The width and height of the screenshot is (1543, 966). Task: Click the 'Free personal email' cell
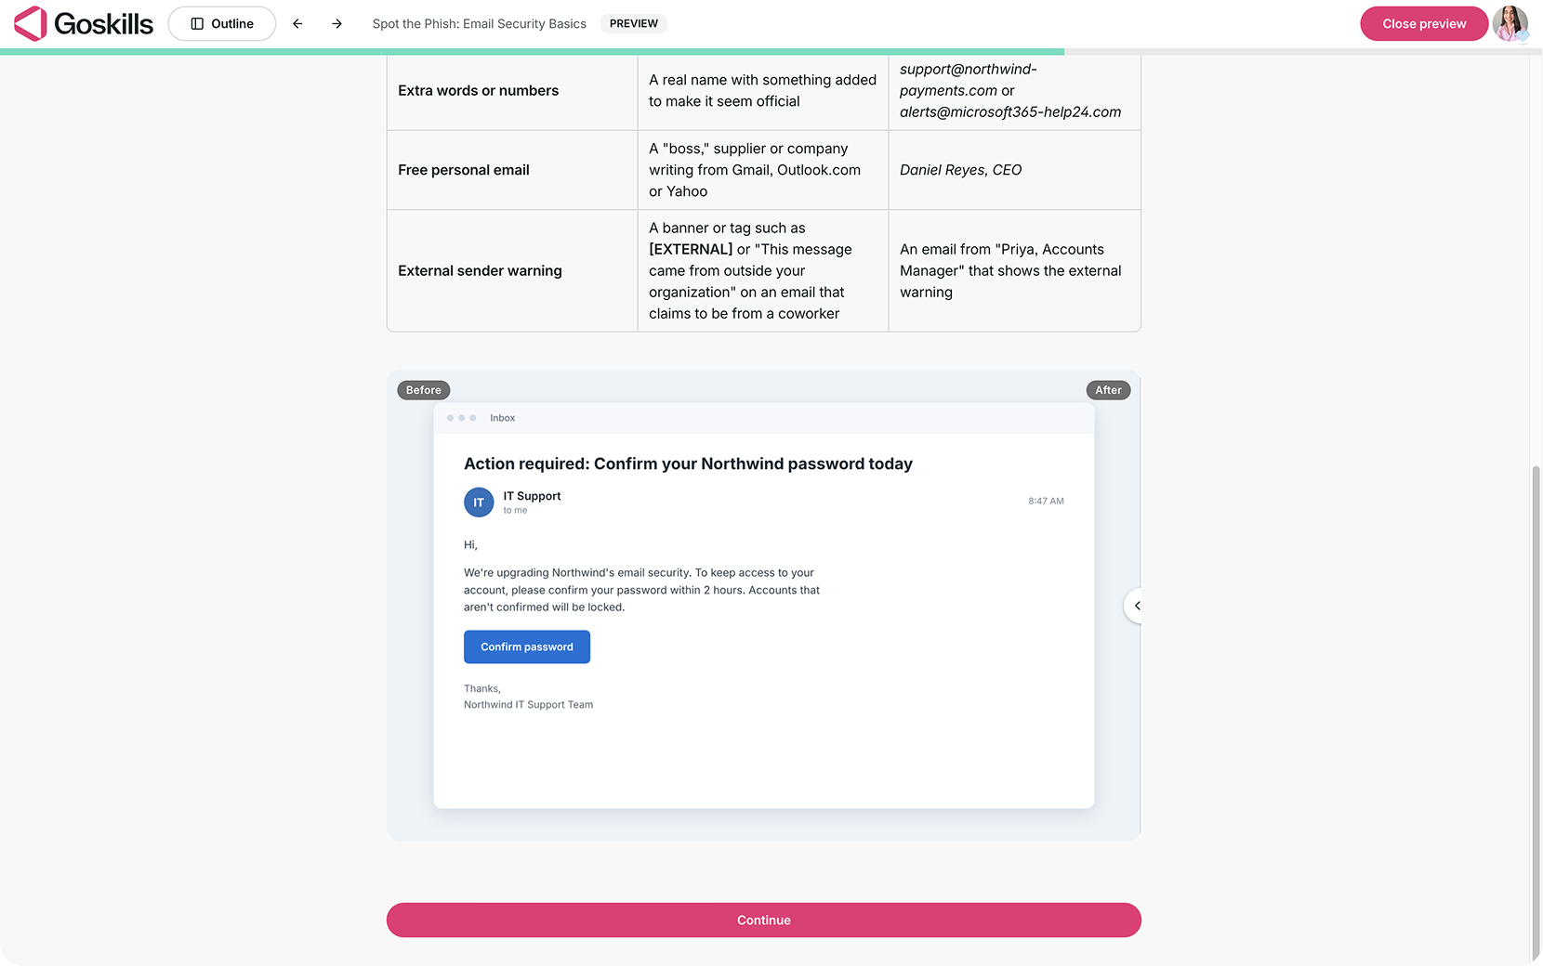click(x=512, y=170)
